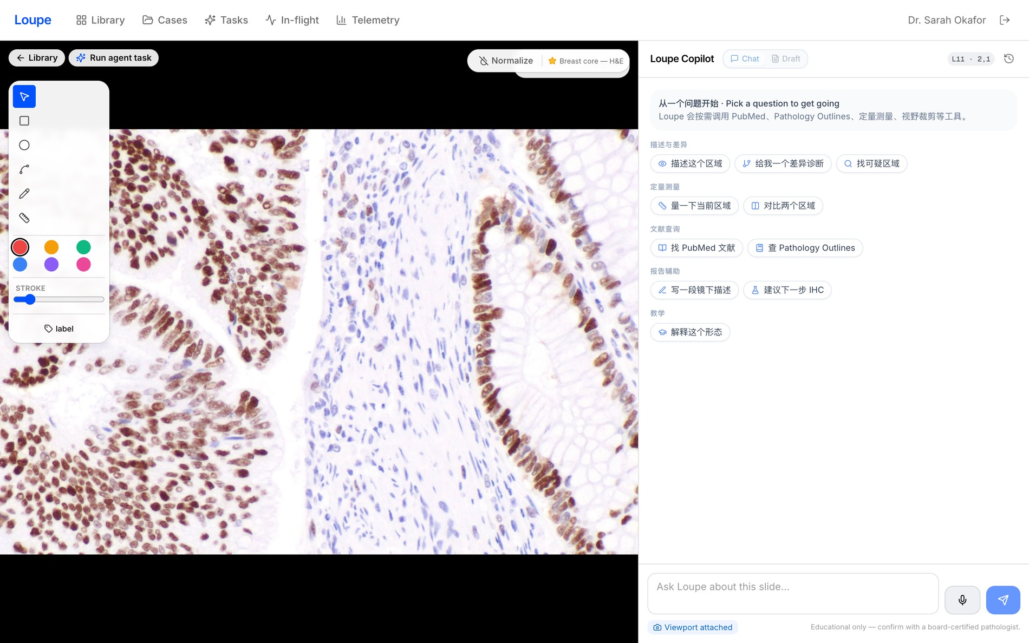Click the 描述这个区域 suggestion chip
The height and width of the screenshot is (643, 1029).
(690, 163)
